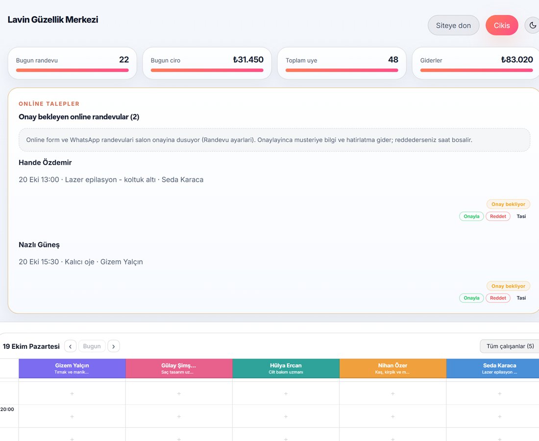The height and width of the screenshot is (441, 539).
Task: Open the Toplam uye stat card
Action: [x=342, y=63]
